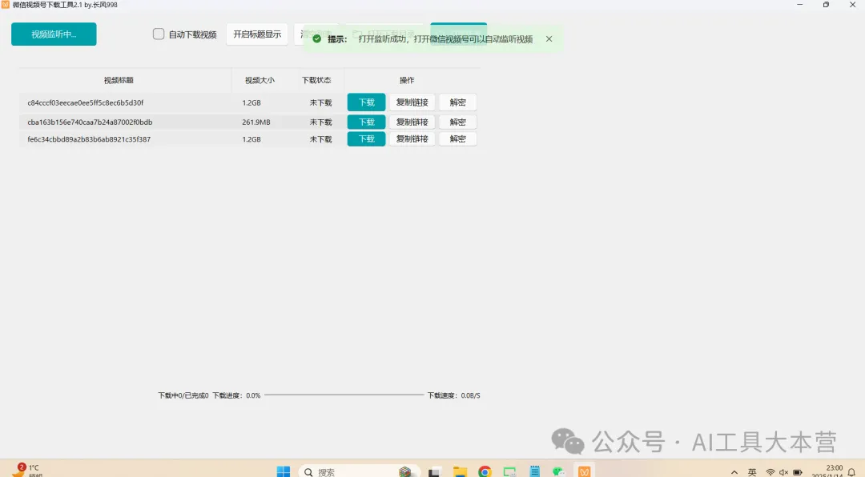Open the green monitor taskbar icon
The image size is (865, 477).
pyautogui.click(x=509, y=471)
